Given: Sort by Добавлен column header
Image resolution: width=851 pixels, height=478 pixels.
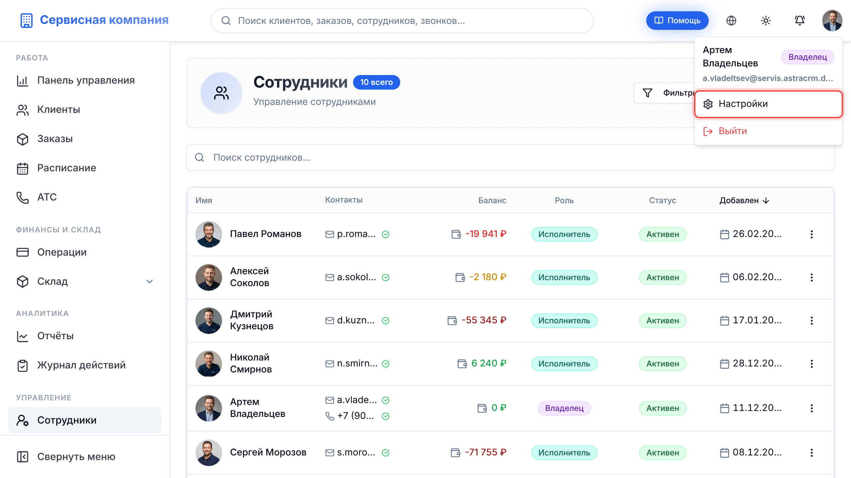Looking at the screenshot, I should pos(744,200).
